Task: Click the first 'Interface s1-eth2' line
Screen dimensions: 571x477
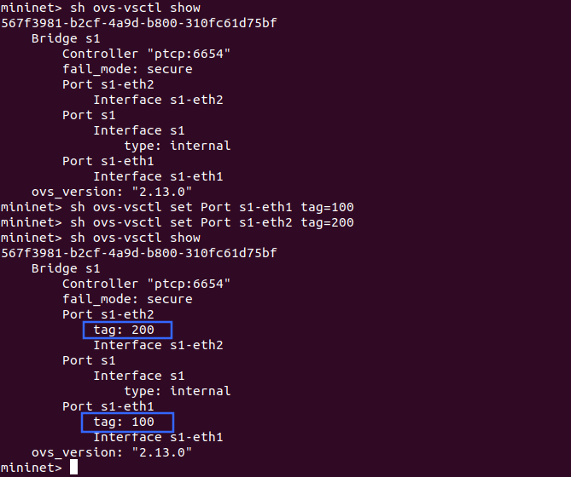Action: [158, 100]
